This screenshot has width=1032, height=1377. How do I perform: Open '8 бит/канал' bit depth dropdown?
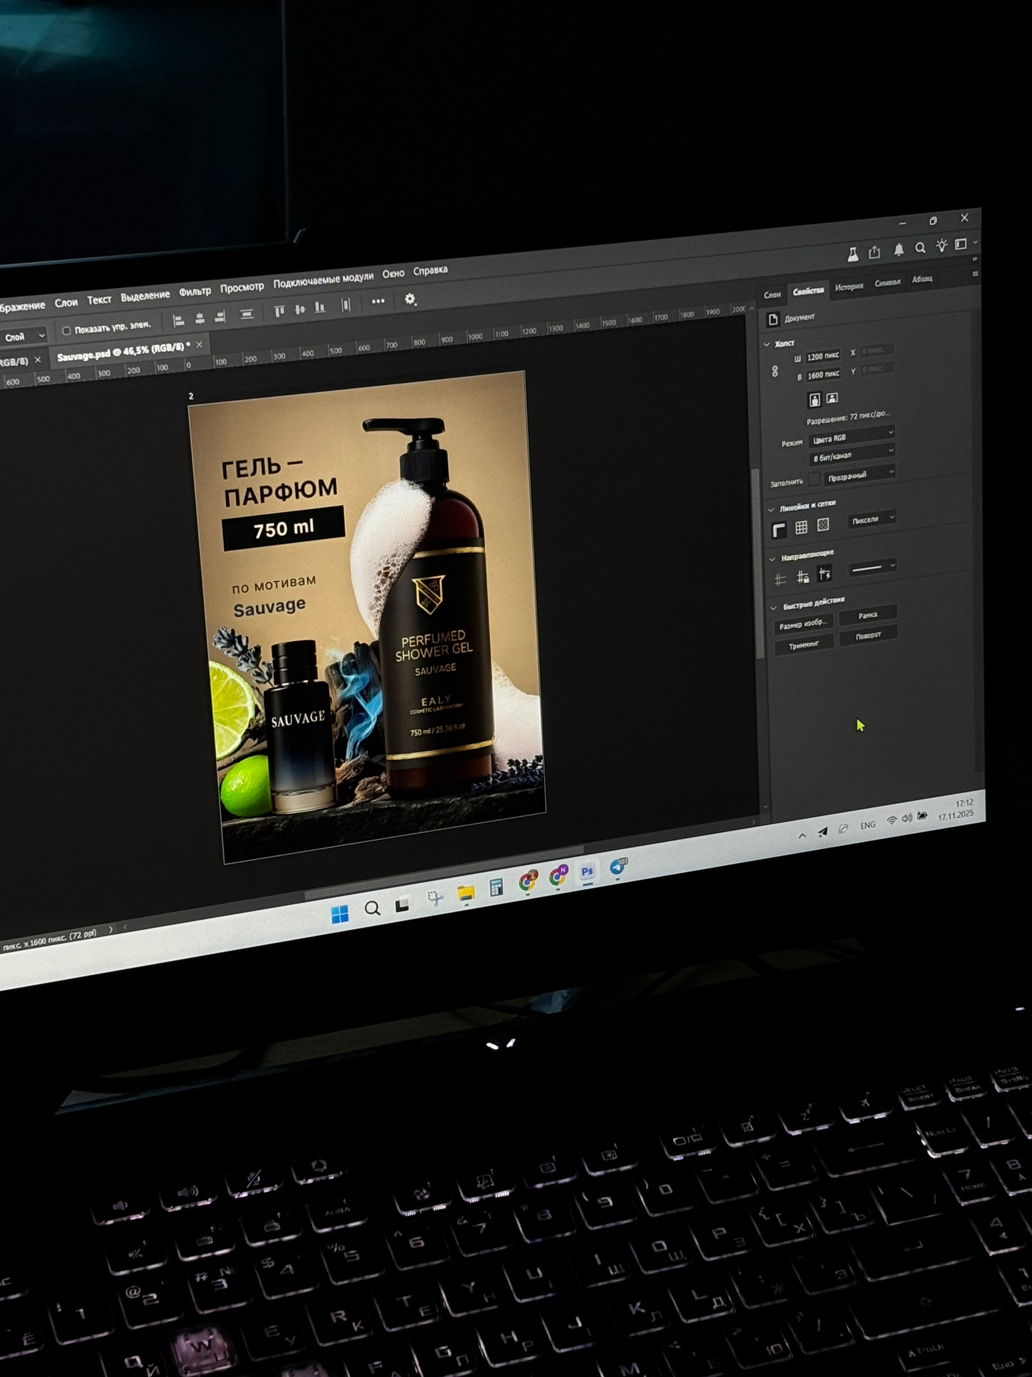[852, 454]
